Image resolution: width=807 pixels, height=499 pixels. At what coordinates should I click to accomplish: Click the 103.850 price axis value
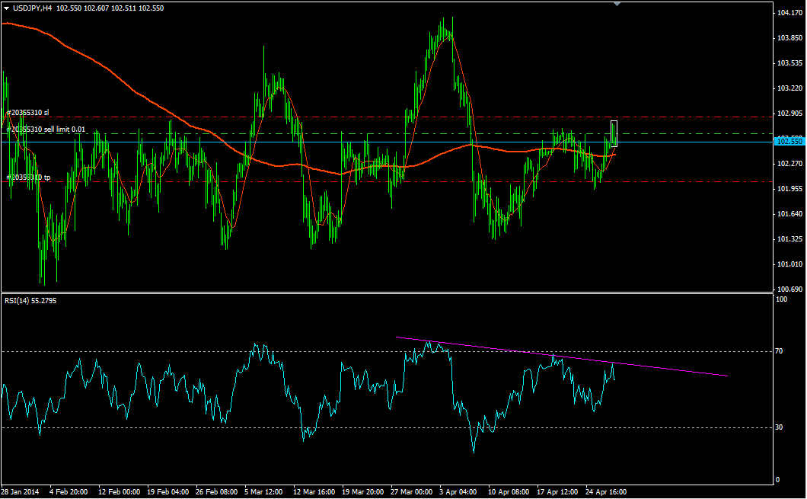click(x=790, y=38)
